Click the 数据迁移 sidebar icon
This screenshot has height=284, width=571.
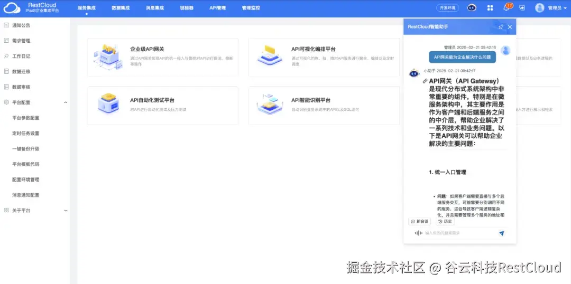pyautogui.click(x=6, y=71)
